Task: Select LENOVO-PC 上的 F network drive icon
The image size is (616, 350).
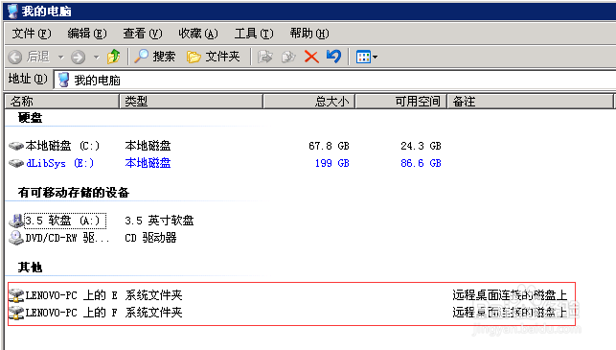Action: [x=16, y=313]
